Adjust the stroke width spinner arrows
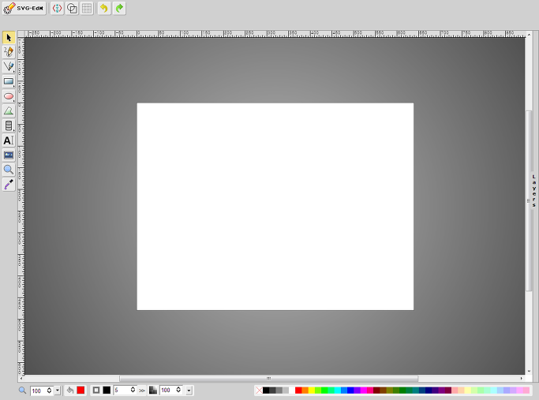 coord(133,390)
